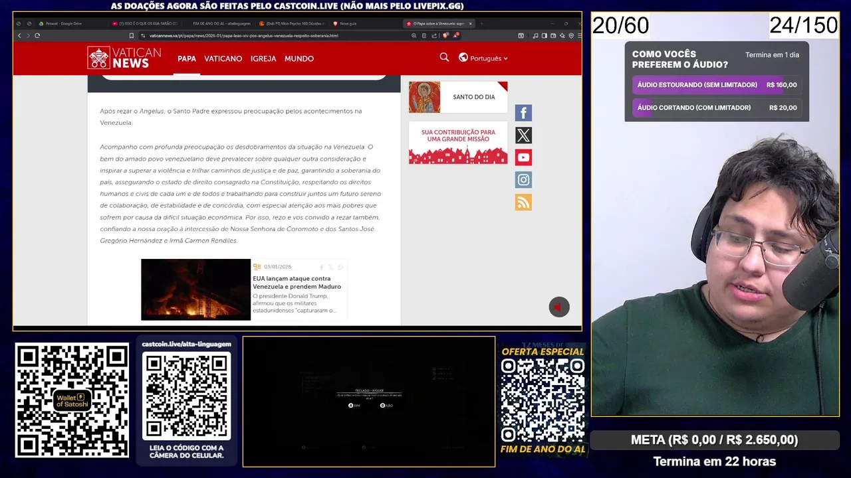The image size is (851, 478).
Task: Open the MUNDO menu section
Action: [299, 58]
